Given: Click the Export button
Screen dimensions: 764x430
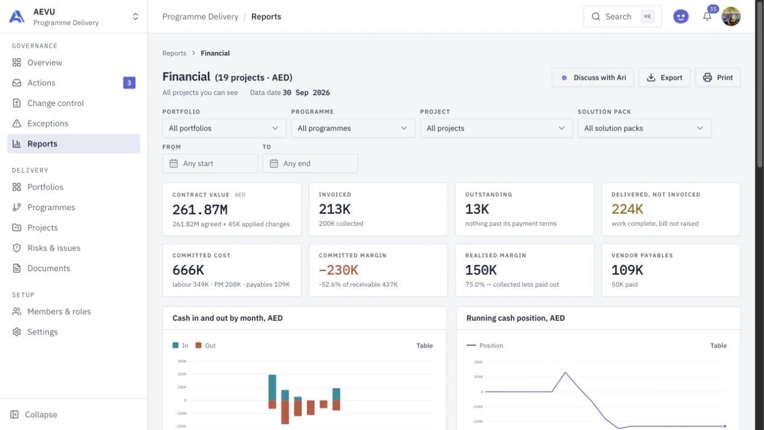Looking at the screenshot, I should [664, 77].
